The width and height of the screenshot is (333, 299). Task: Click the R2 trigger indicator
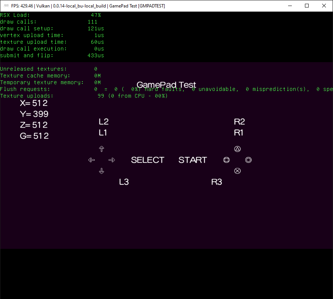click(239, 121)
